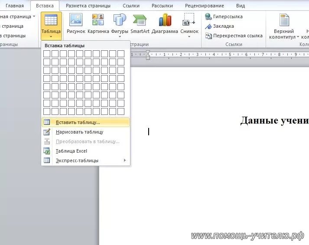Click the Таблица Excel spreadsheet icon

(x=47, y=151)
